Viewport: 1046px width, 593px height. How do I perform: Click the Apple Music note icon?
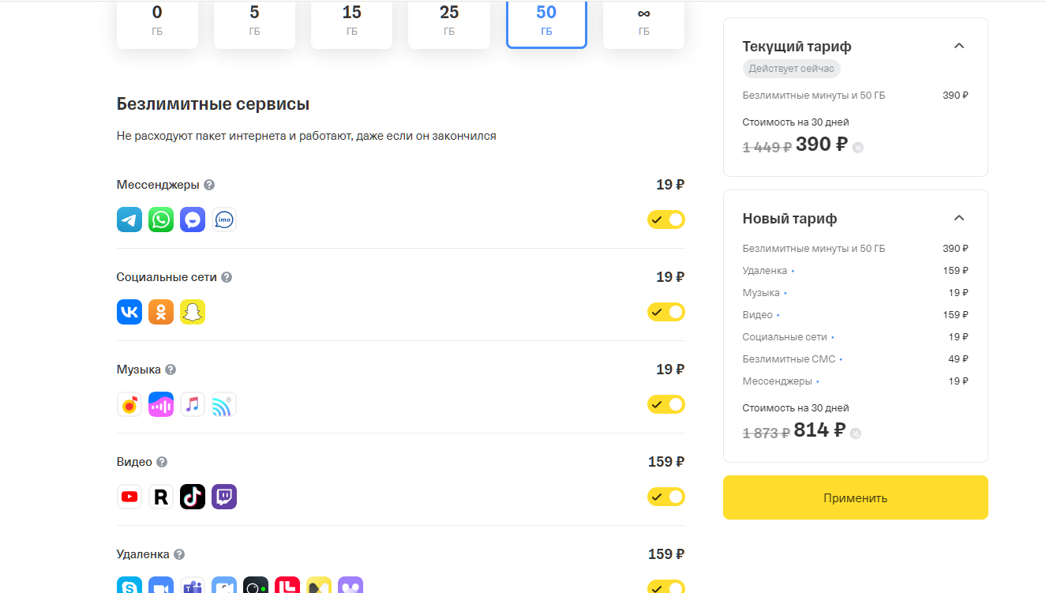[x=193, y=404]
